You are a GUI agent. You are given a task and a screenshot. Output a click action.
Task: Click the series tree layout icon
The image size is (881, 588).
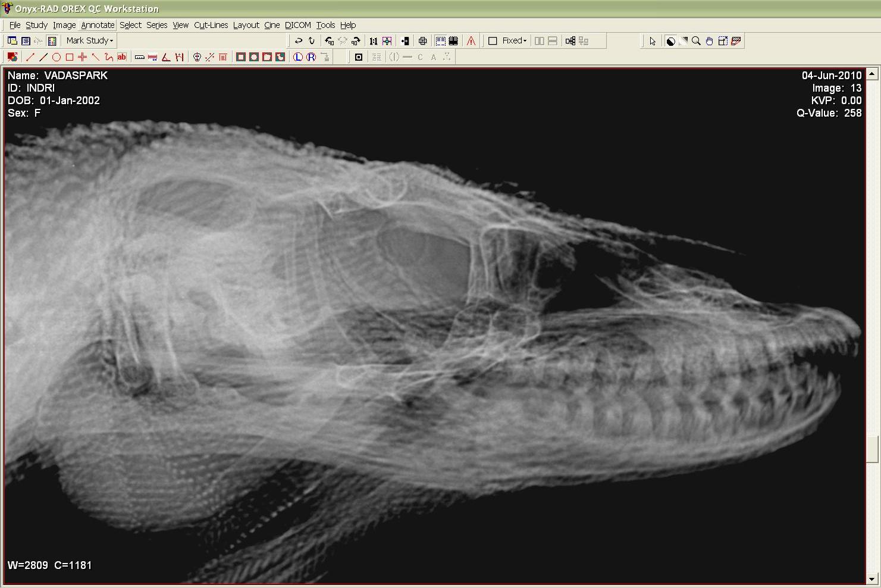click(570, 40)
